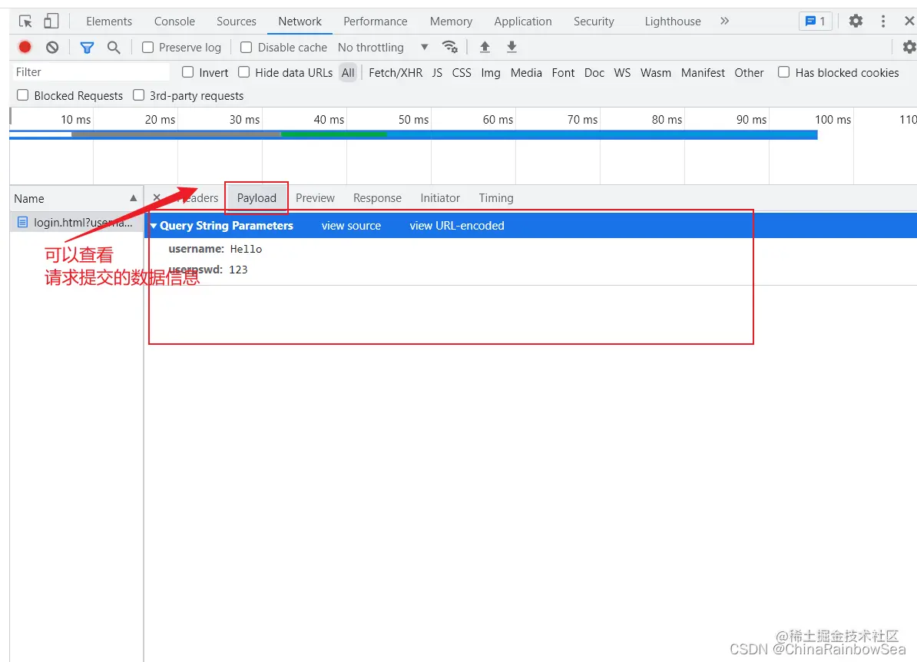The height and width of the screenshot is (662, 917).
Task: Select the Payload tab
Action: pyautogui.click(x=257, y=198)
